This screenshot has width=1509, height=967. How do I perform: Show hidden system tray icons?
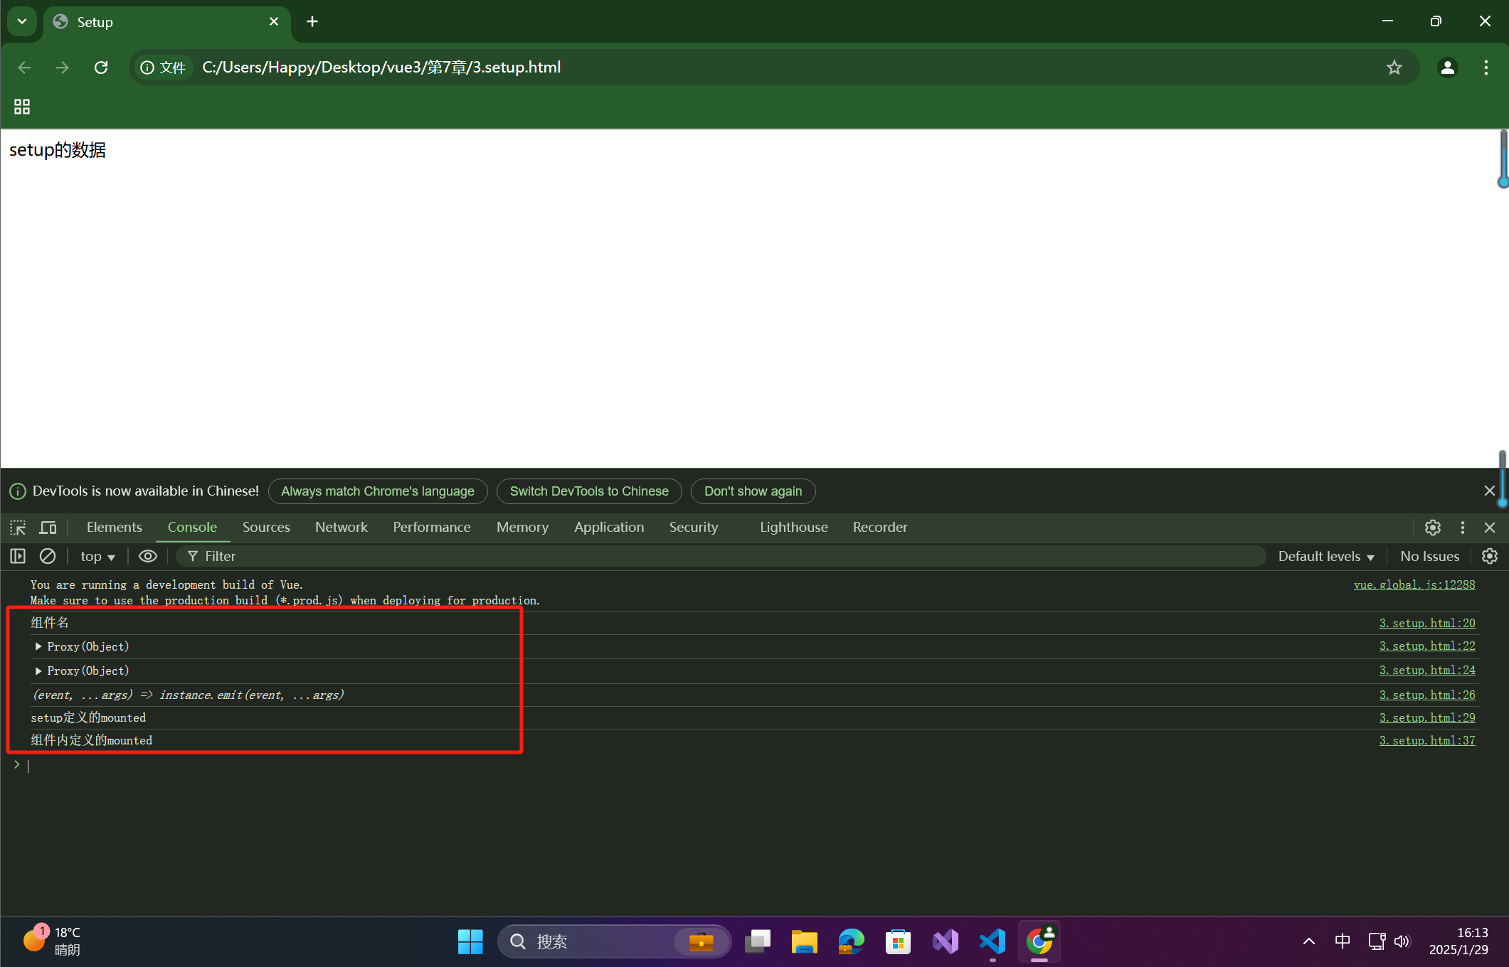[1309, 942]
